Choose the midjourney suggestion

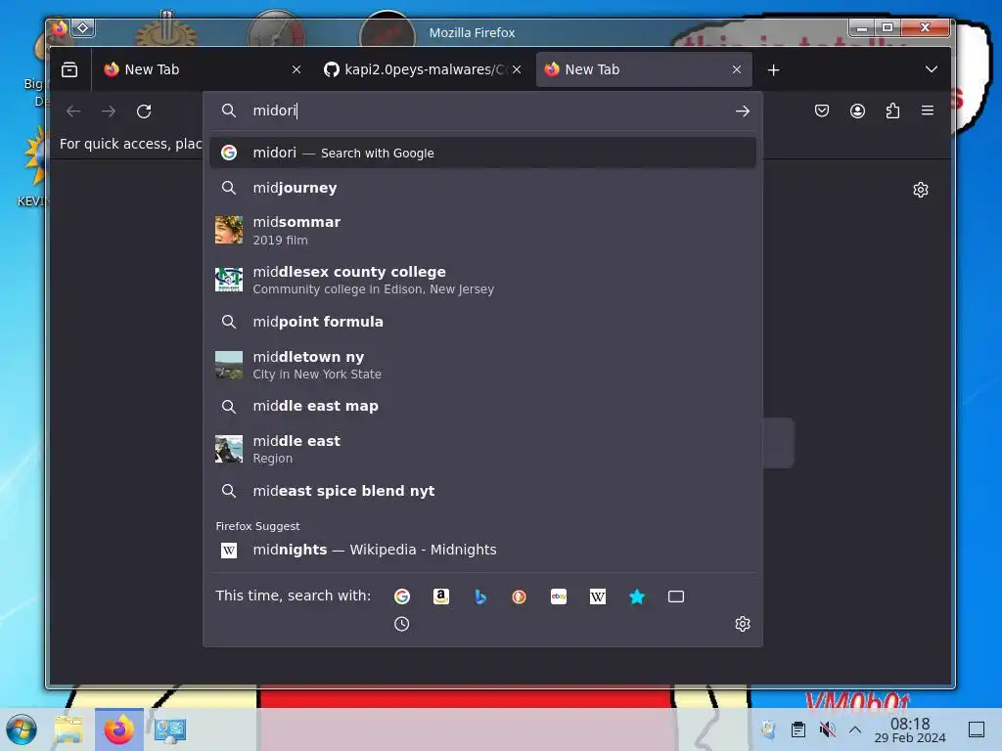[482, 188]
